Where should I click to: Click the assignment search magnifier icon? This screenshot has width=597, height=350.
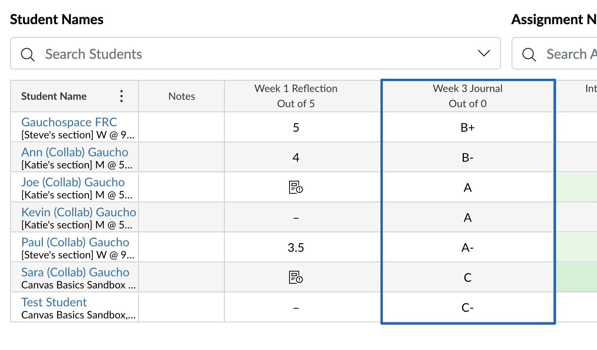pos(529,54)
